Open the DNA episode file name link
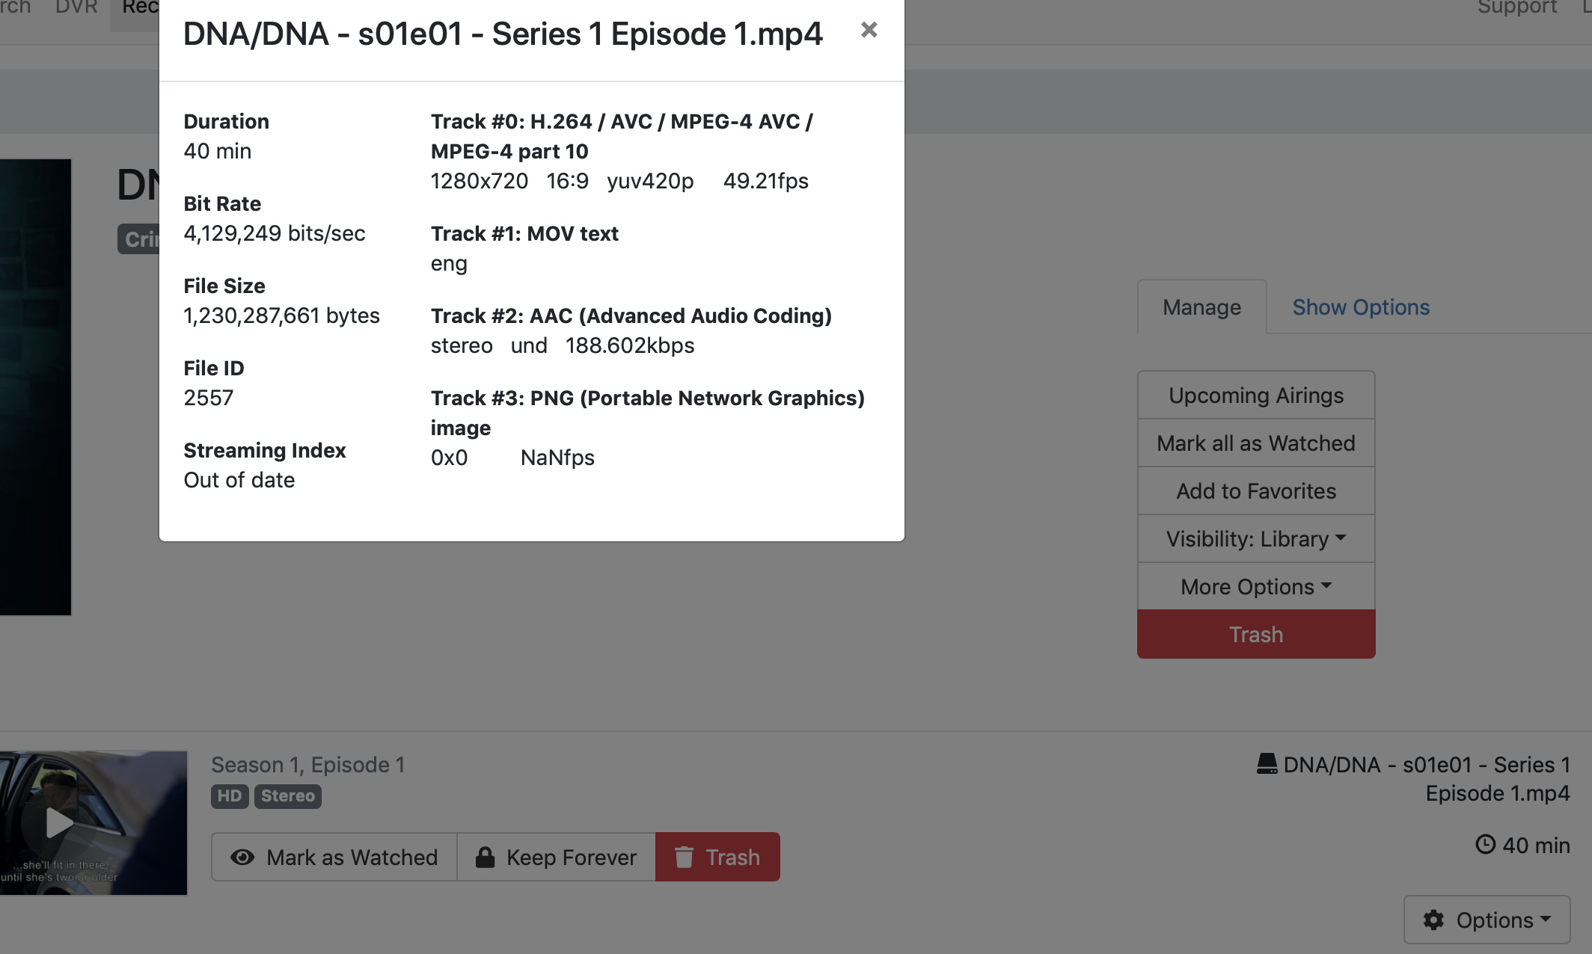1592x954 pixels. [1426, 778]
